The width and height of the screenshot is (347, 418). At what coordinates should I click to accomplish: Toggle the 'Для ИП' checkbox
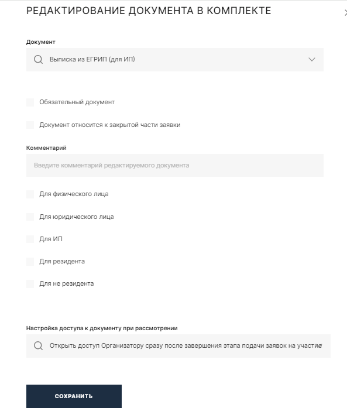pos(30,239)
